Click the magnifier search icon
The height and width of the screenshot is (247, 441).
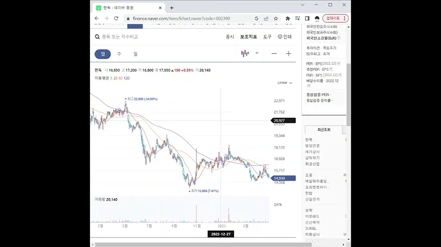(x=97, y=37)
